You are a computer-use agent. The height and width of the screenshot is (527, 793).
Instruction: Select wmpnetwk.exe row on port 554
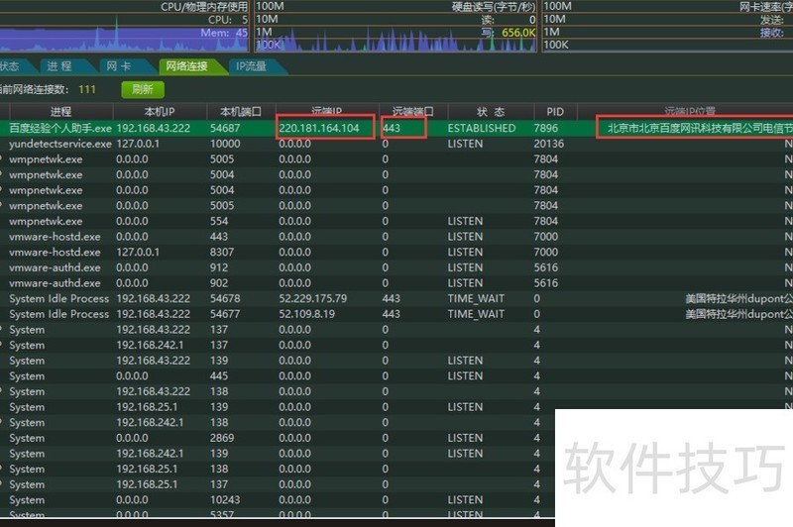click(396, 221)
